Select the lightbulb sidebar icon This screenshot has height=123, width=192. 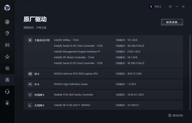[7, 33]
